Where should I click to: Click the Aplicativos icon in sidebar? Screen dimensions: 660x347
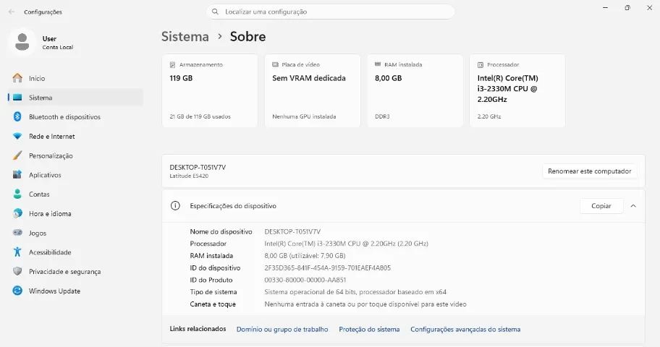[17, 174]
